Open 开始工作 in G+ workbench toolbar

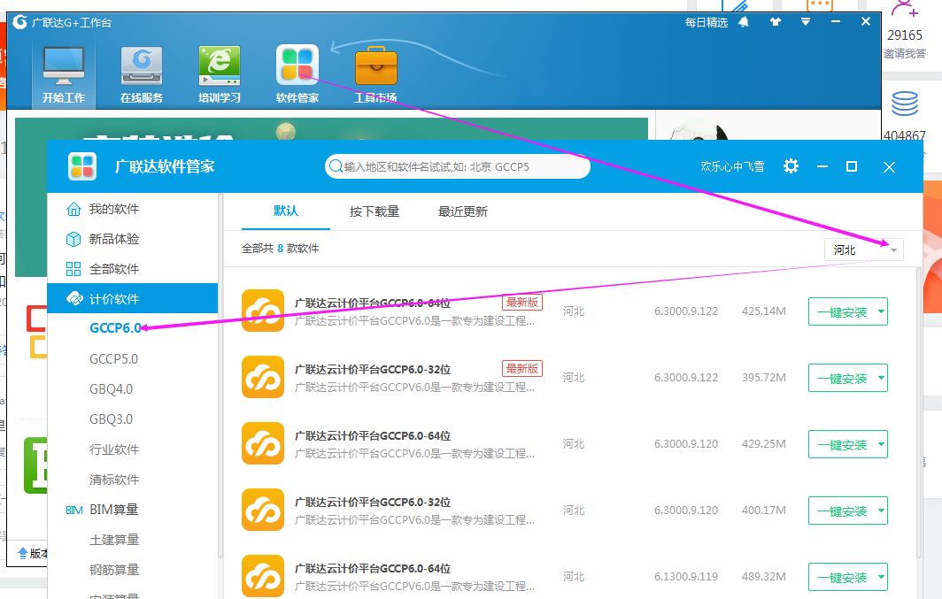click(63, 75)
